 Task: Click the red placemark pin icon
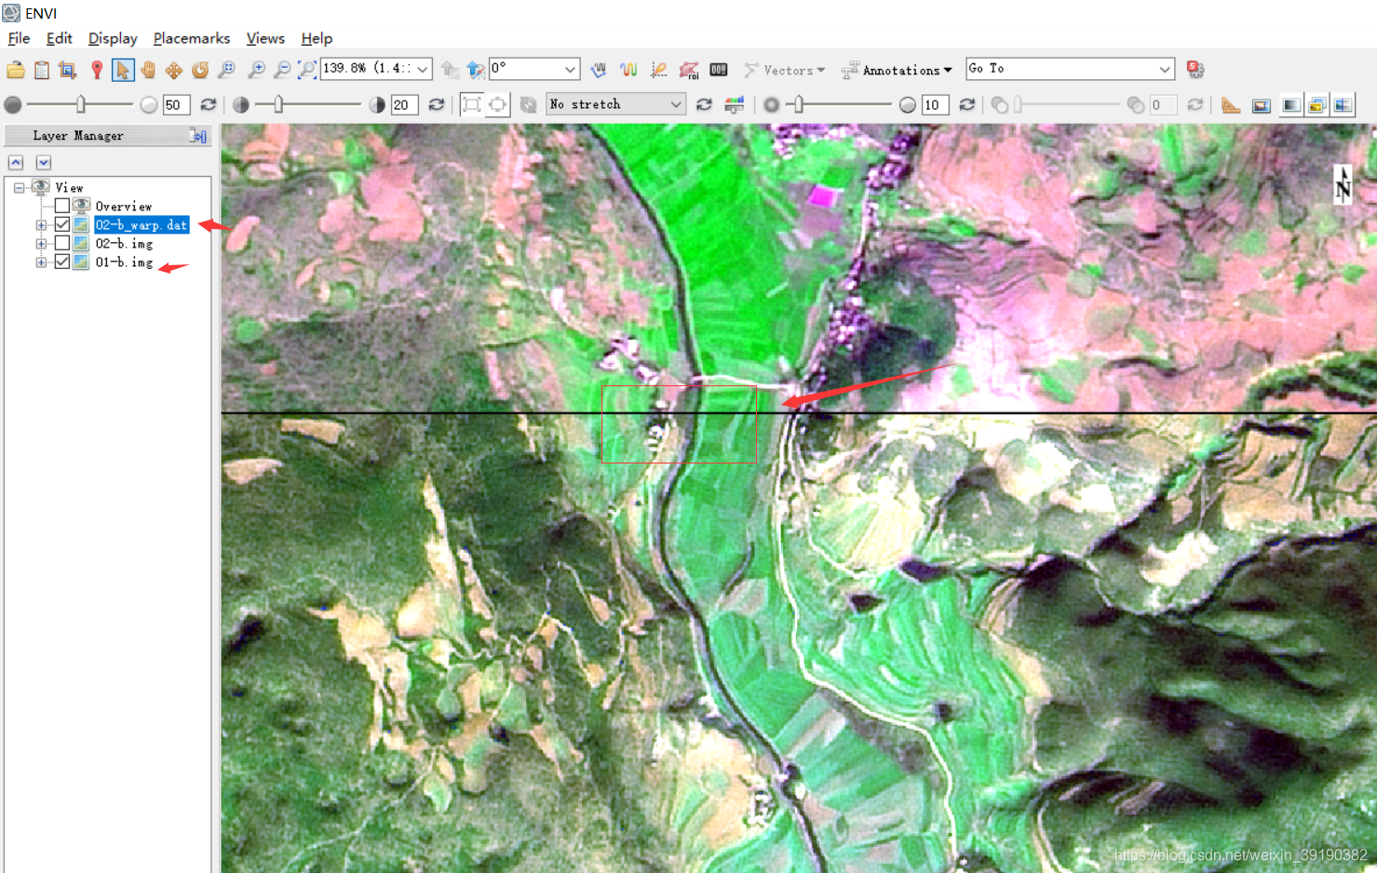[x=96, y=70]
